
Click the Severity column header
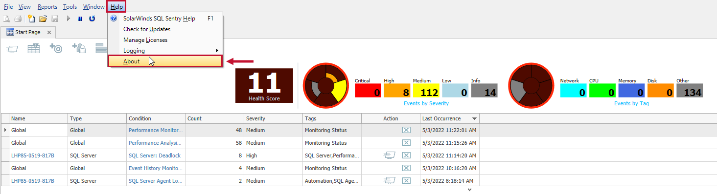[274, 118]
